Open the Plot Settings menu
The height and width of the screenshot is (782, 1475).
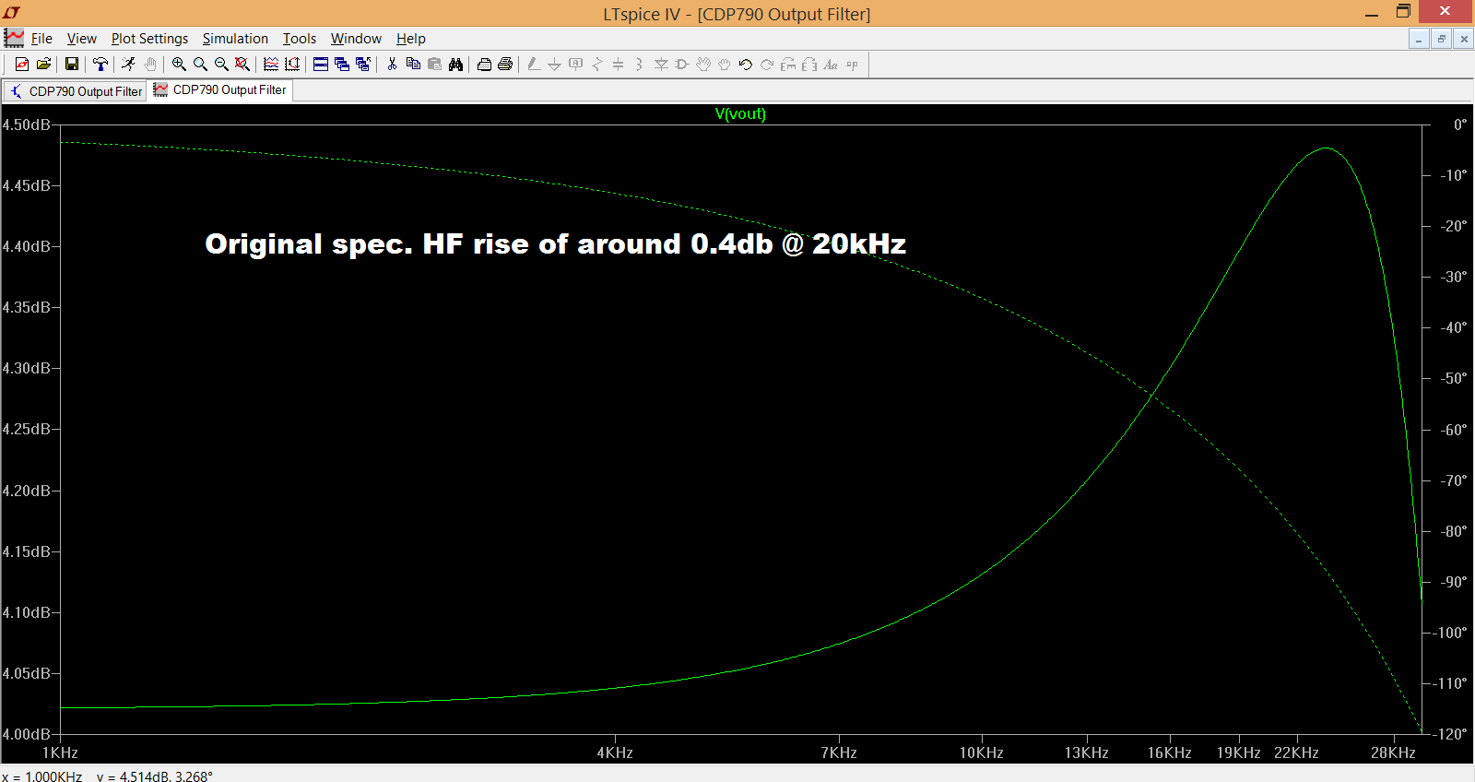tap(149, 39)
